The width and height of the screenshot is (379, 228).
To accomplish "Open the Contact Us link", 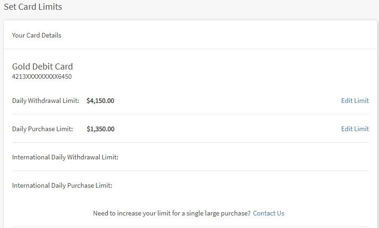I will point(268,213).
